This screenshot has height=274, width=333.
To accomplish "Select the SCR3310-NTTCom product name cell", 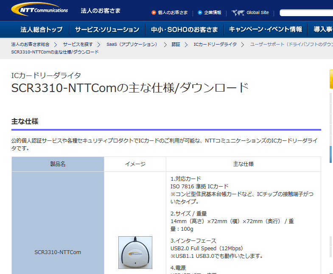I will pyautogui.click(x=58, y=252).
